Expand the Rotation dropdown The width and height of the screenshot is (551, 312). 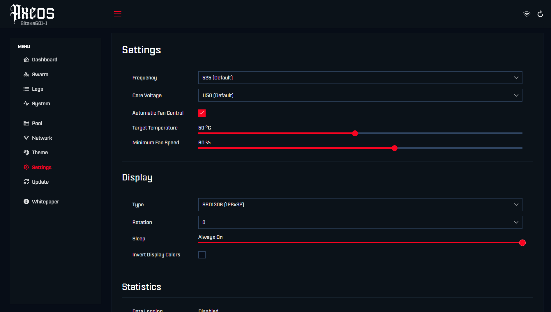click(x=360, y=222)
